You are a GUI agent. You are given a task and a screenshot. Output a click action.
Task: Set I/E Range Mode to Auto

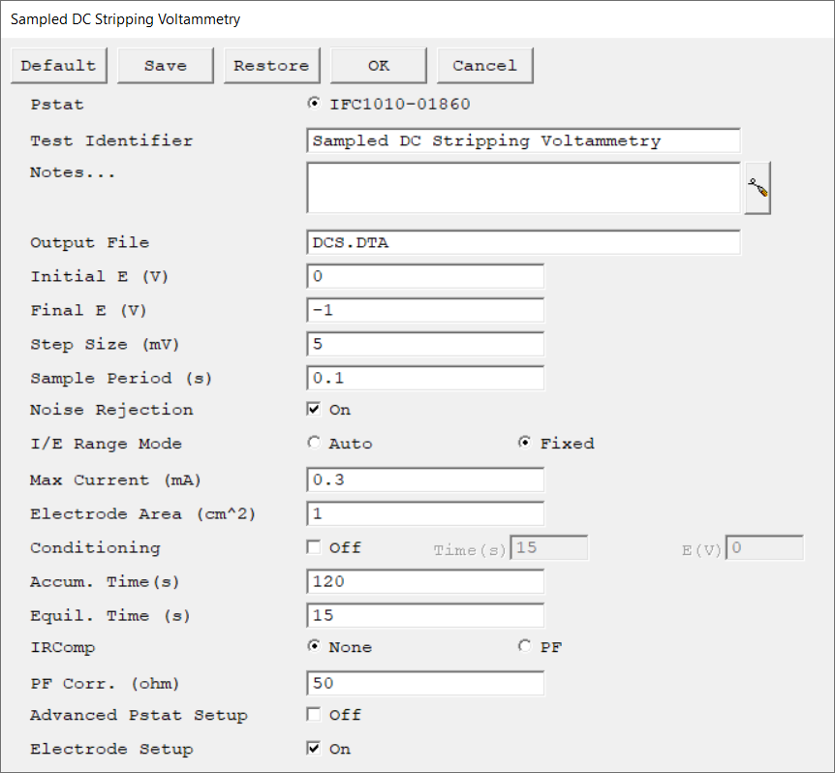(x=313, y=444)
